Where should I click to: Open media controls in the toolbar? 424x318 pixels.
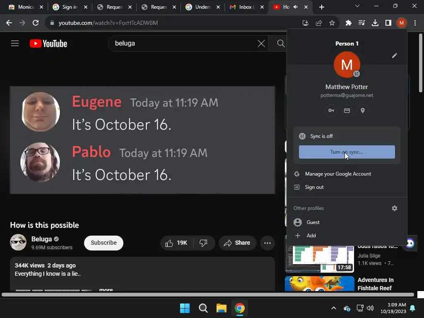361,23
